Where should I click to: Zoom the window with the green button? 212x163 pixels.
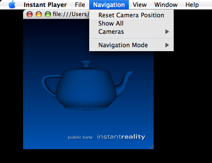48,14
